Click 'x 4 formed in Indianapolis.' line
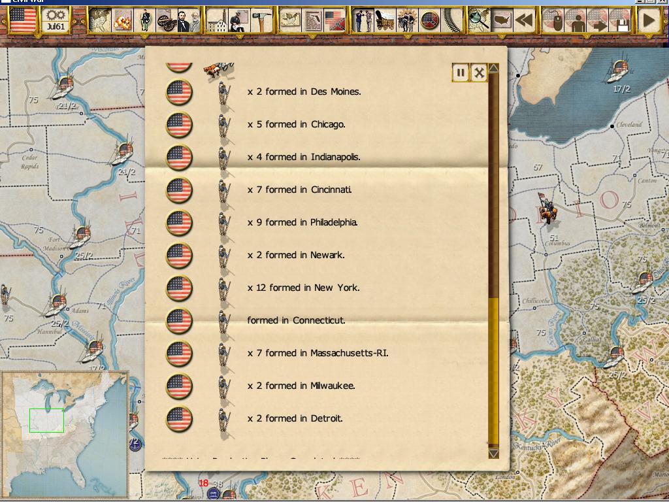669x502 pixels. 304,157
